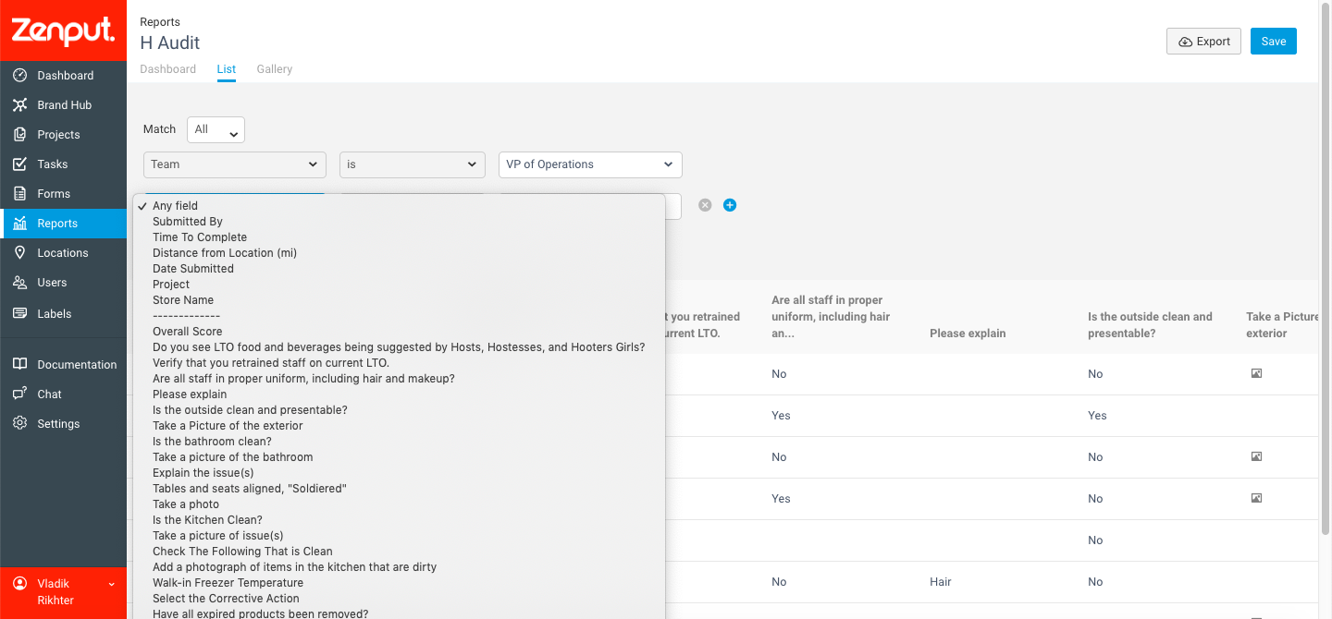Viewport: 1332px width, 619px height.
Task: Choose 'Overall Score' option
Action: pos(399,332)
